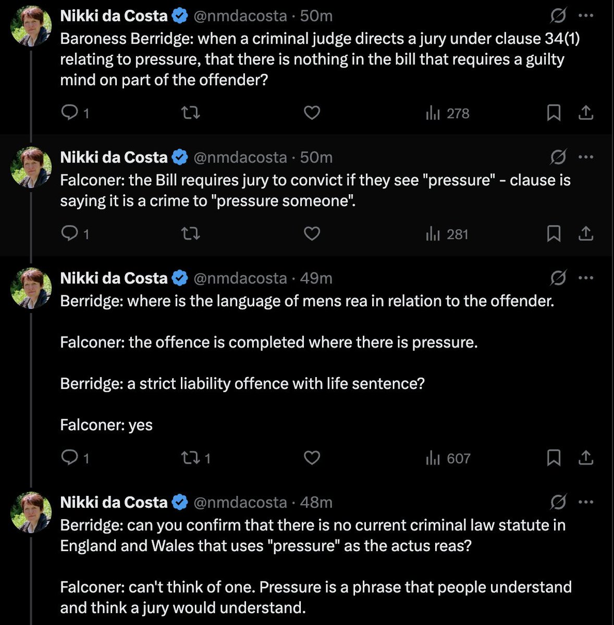
Task: Share the first Baroness Berridge tweet
Action: click(x=586, y=113)
